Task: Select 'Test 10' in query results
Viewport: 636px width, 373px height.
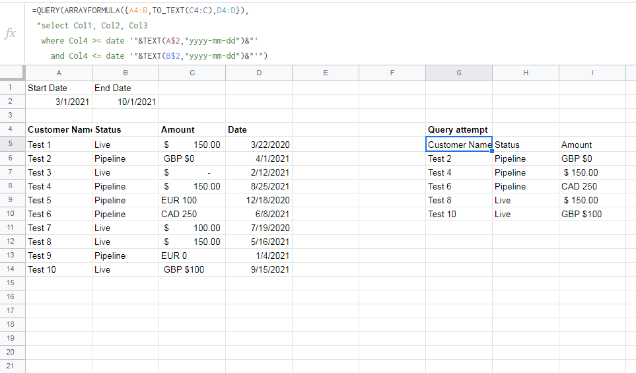Action: [x=459, y=214]
